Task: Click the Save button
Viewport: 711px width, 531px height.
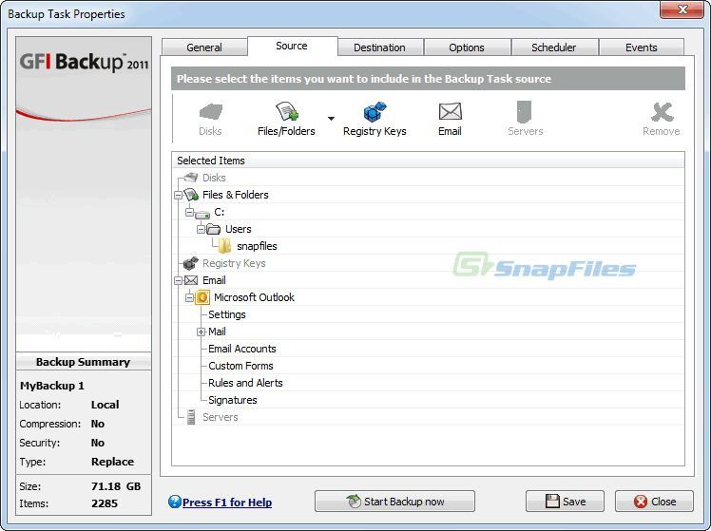Action: point(565,502)
